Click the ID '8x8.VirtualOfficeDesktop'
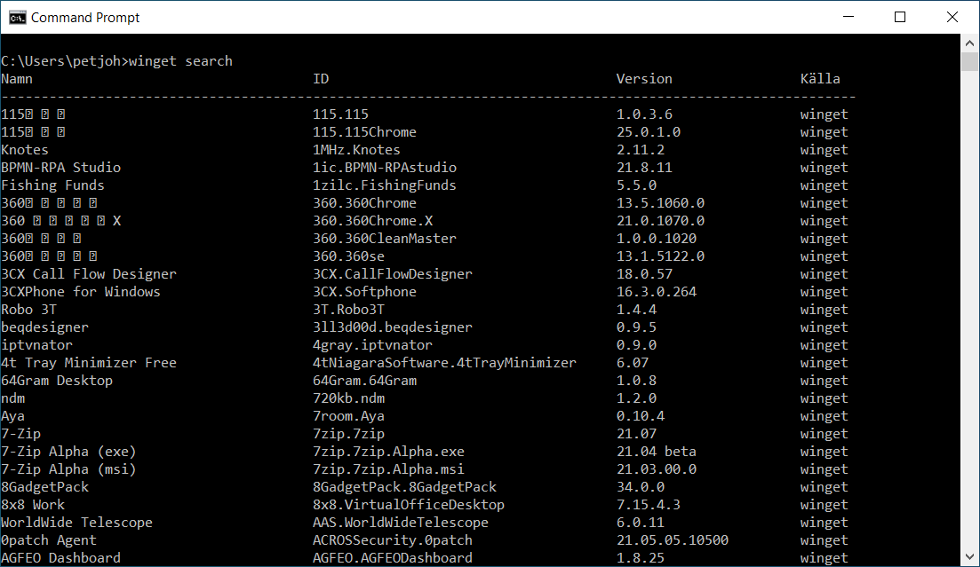This screenshot has height=567, width=980. [x=409, y=505]
